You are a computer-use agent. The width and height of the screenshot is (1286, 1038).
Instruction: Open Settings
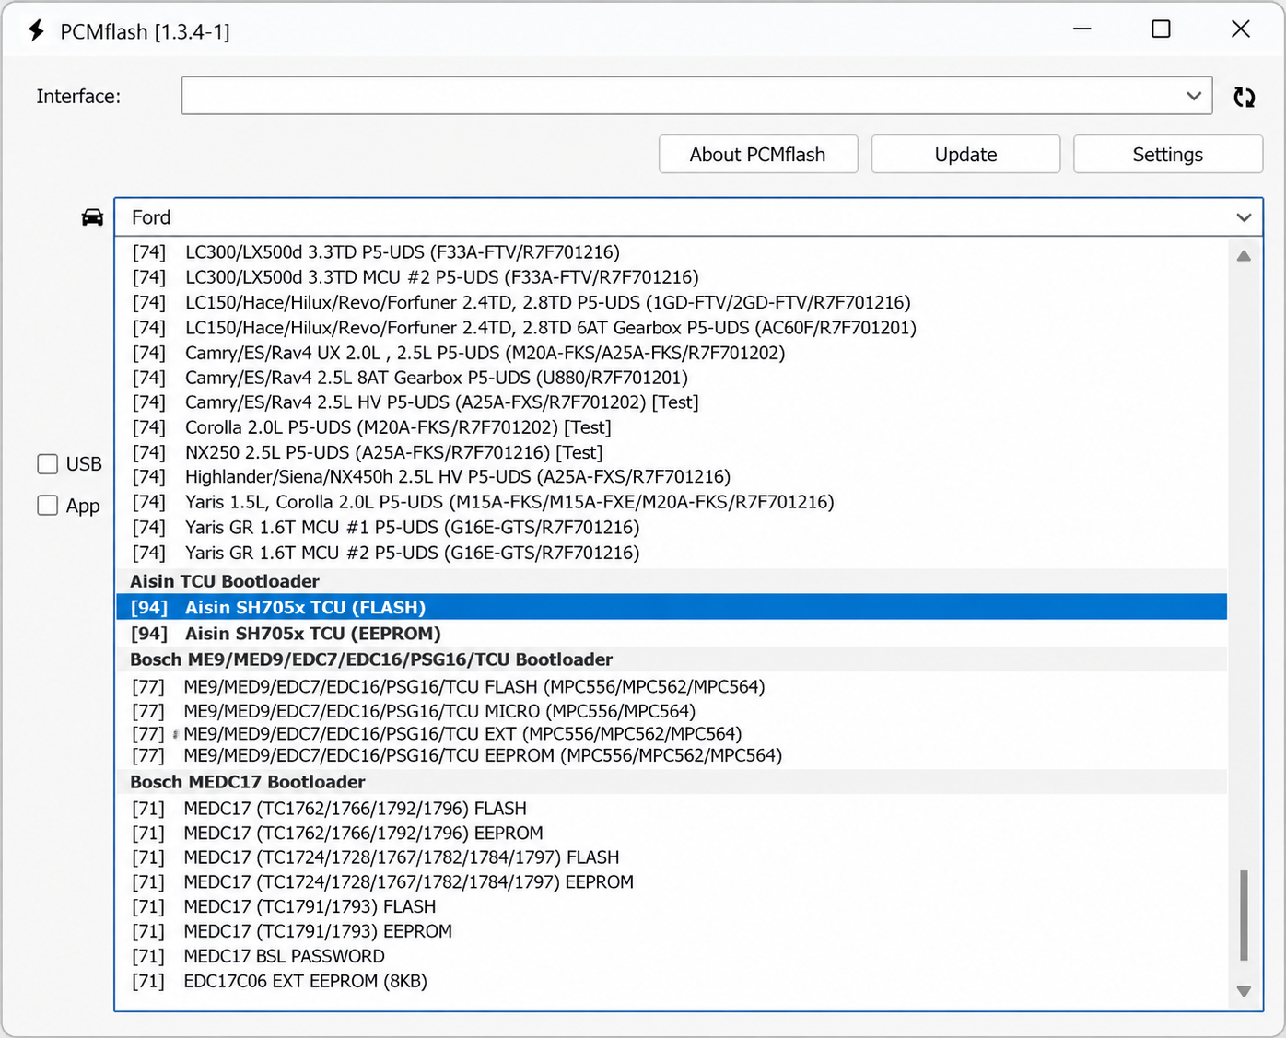coord(1168,155)
